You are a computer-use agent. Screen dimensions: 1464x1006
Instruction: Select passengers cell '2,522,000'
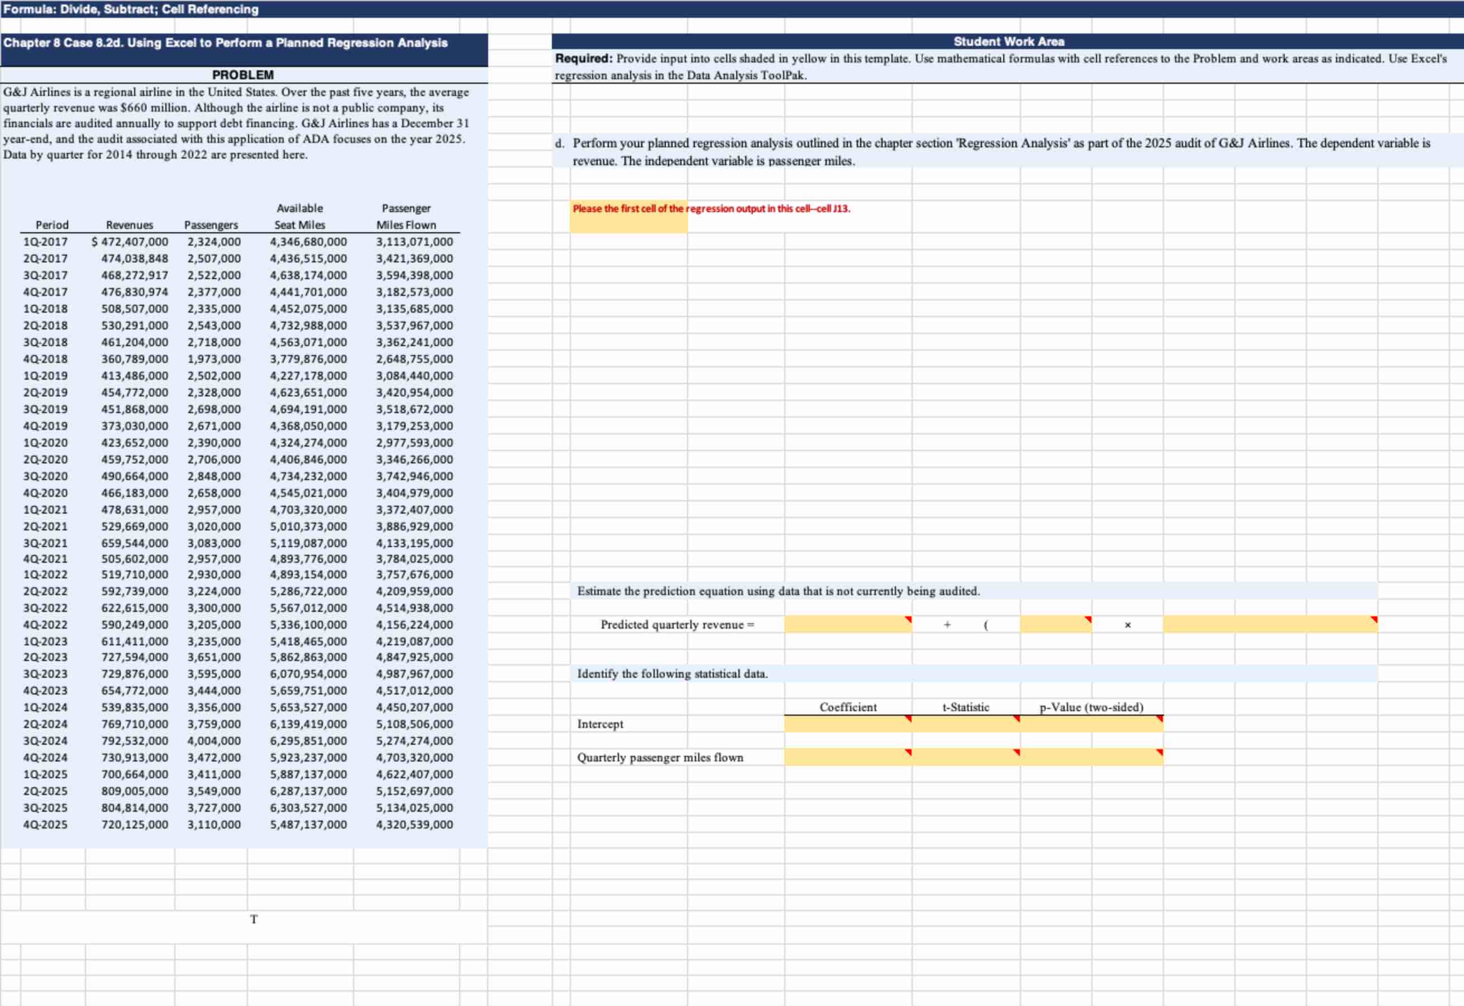point(214,275)
